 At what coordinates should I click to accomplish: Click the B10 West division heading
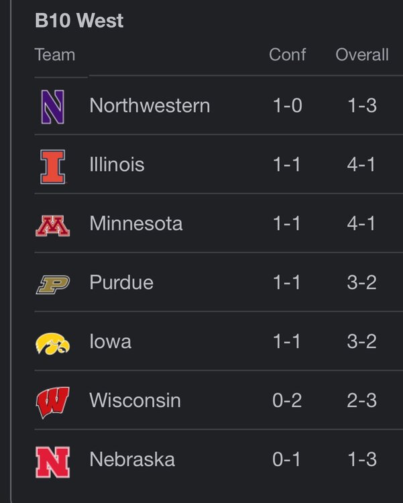pos(79,21)
